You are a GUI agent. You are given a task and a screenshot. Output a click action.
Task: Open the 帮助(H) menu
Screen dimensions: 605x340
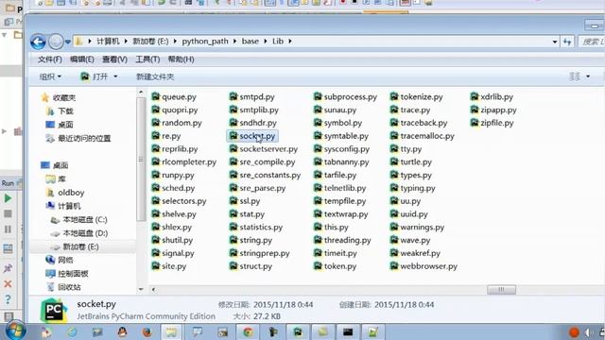tap(181, 59)
